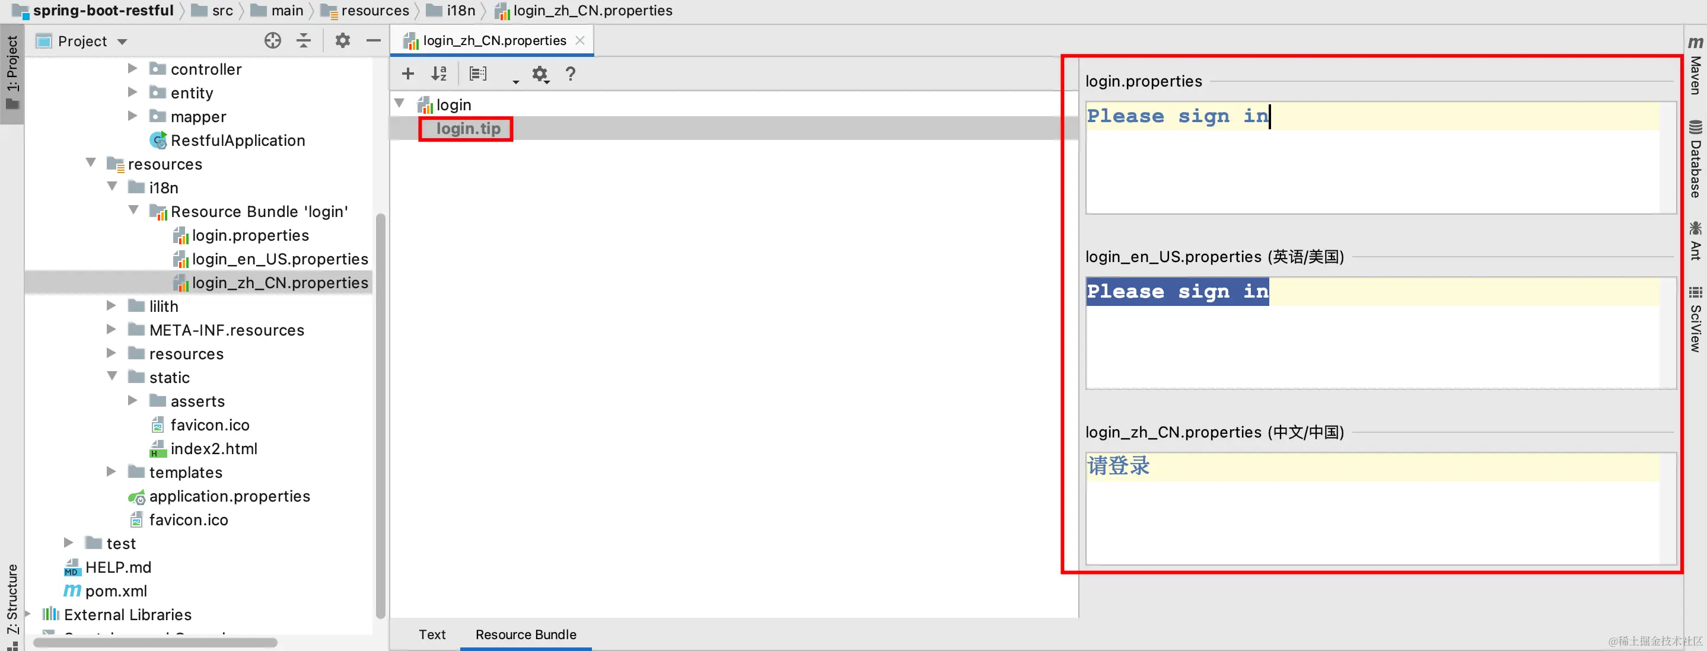Add new property with plus icon

click(408, 74)
